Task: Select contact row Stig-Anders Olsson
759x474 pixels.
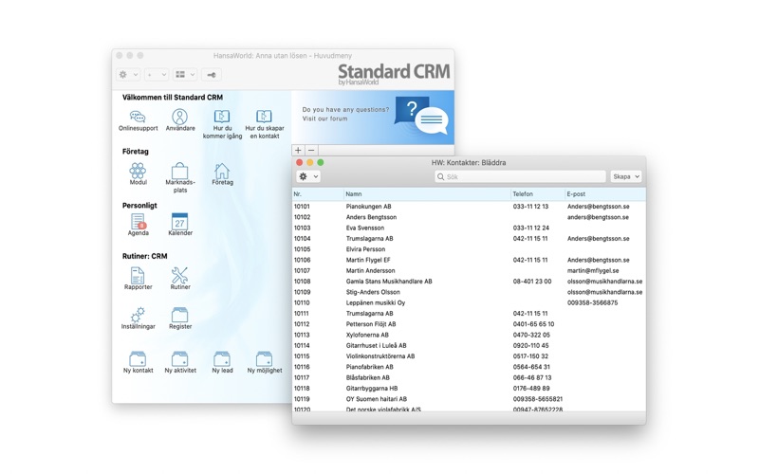Action: pos(469,292)
